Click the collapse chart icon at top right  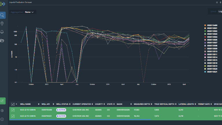(217, 2)
